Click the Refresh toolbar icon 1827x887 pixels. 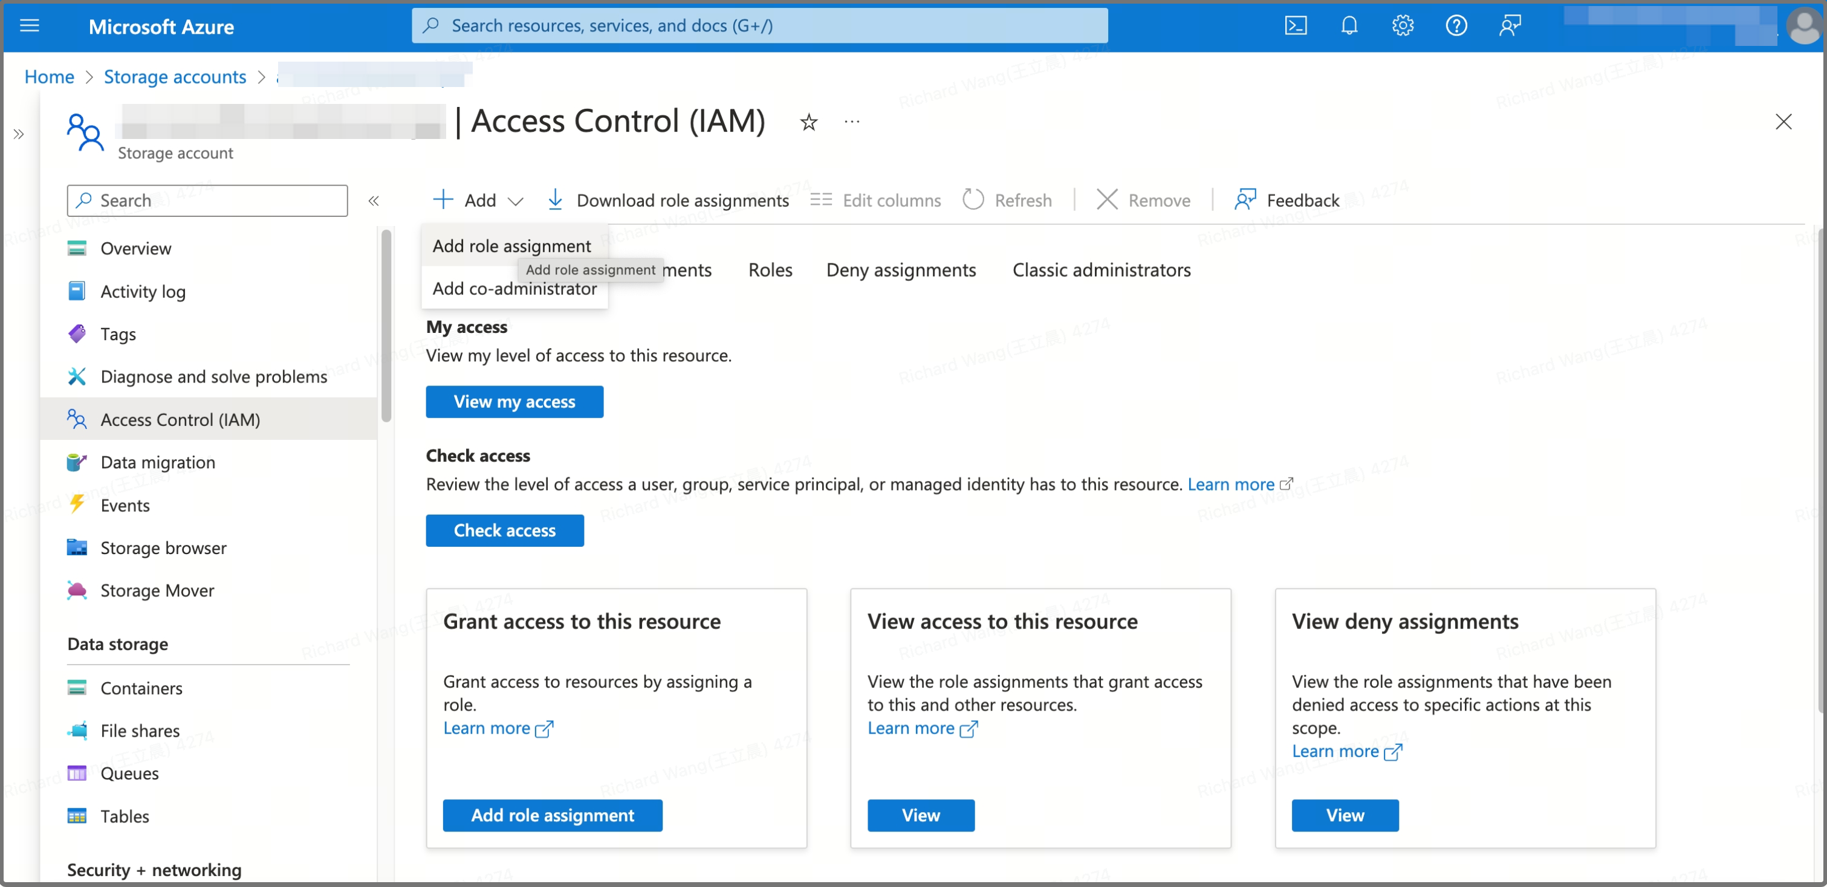point(973,200)
